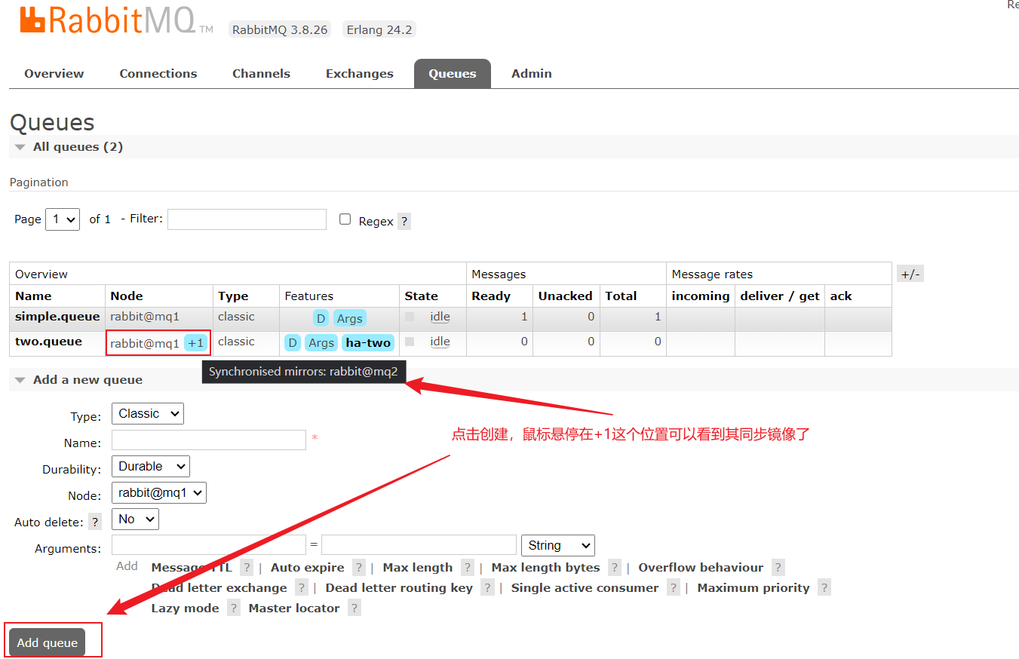Screen dimensions: 1019x659
Task: Show help for Lazy mode
Action: click(x=235, y=608)
